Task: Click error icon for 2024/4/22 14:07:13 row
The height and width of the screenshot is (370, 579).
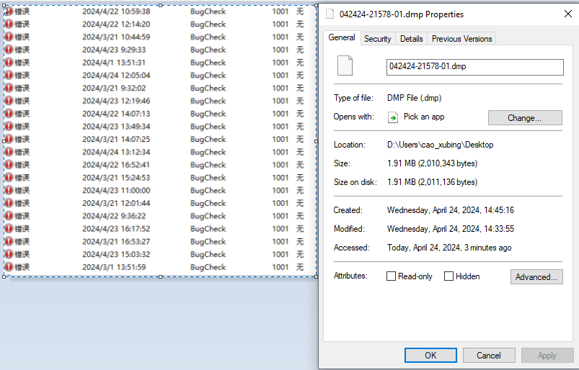Action: coord(9,114)
